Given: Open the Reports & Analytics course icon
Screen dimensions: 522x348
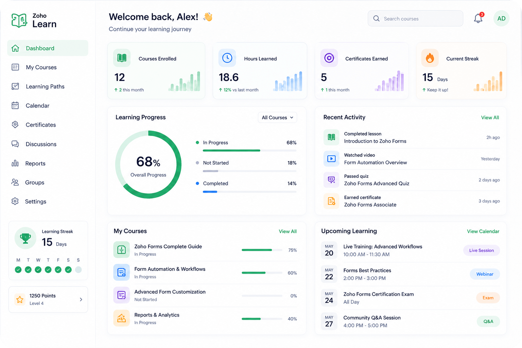Looking at the screenshot, I should 121,318.
